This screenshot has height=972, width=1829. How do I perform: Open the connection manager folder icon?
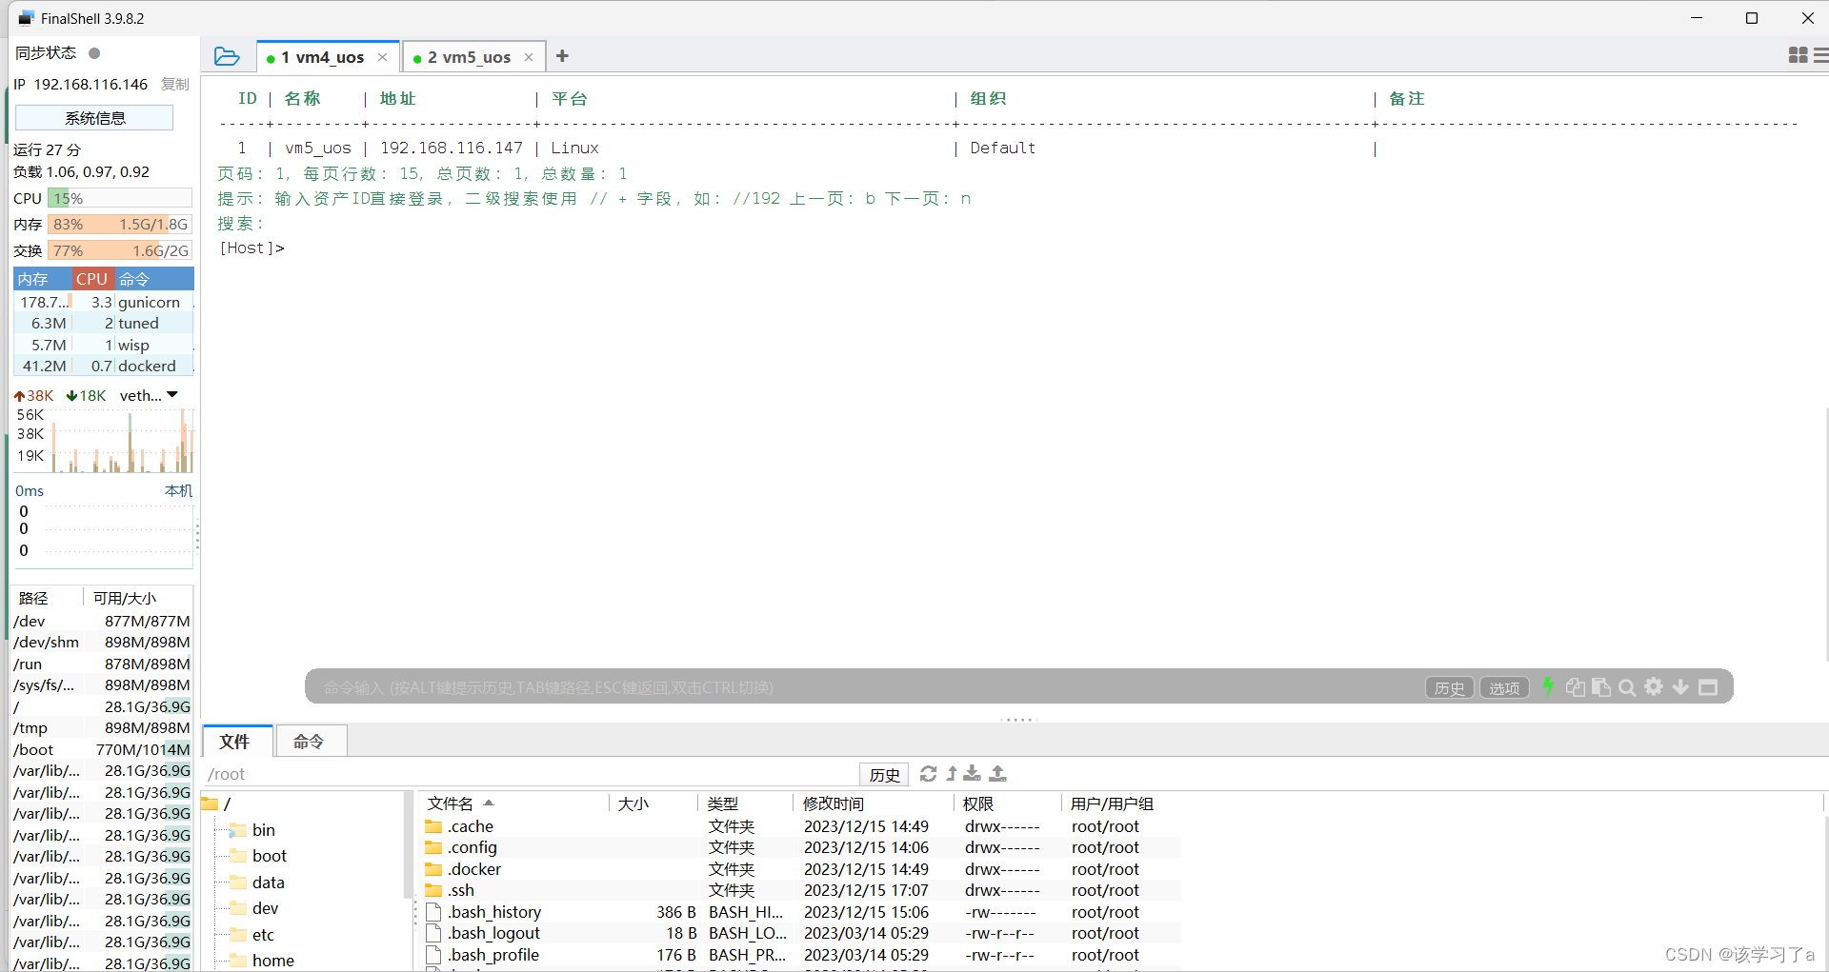[227, 56]
